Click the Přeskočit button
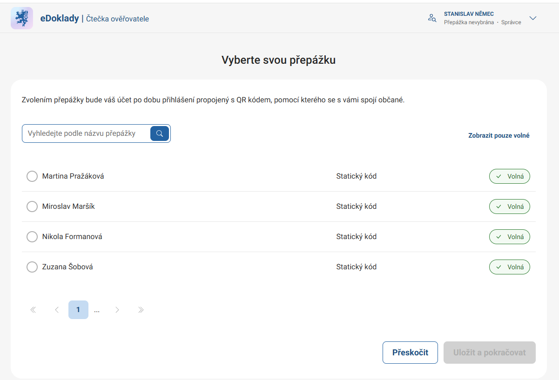Image resolution: width=559 pixels, height=380 pixels. 410,353
